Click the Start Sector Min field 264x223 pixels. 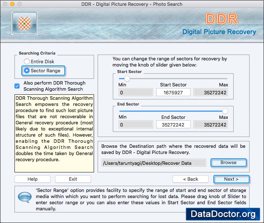[136, 93]
